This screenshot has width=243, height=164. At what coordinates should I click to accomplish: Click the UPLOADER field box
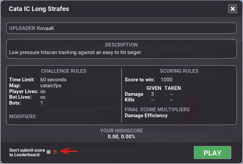(x=121, y=28)
